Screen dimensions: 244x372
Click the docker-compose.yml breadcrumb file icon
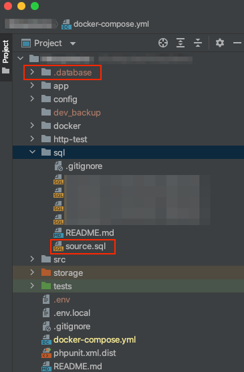[66, 24]
